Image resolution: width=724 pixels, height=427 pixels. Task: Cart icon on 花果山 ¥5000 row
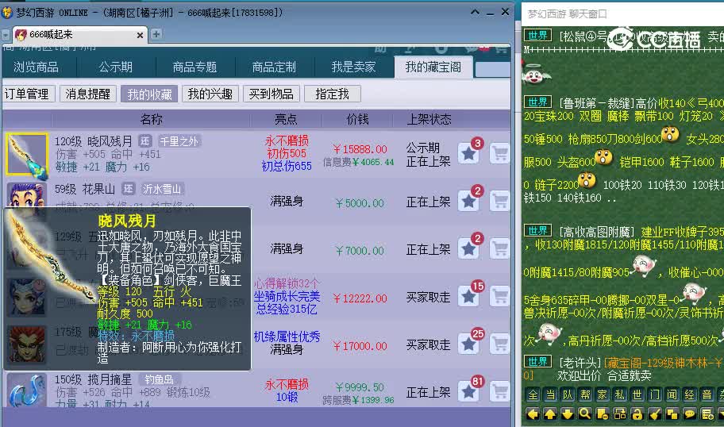[x=499, y=202]
